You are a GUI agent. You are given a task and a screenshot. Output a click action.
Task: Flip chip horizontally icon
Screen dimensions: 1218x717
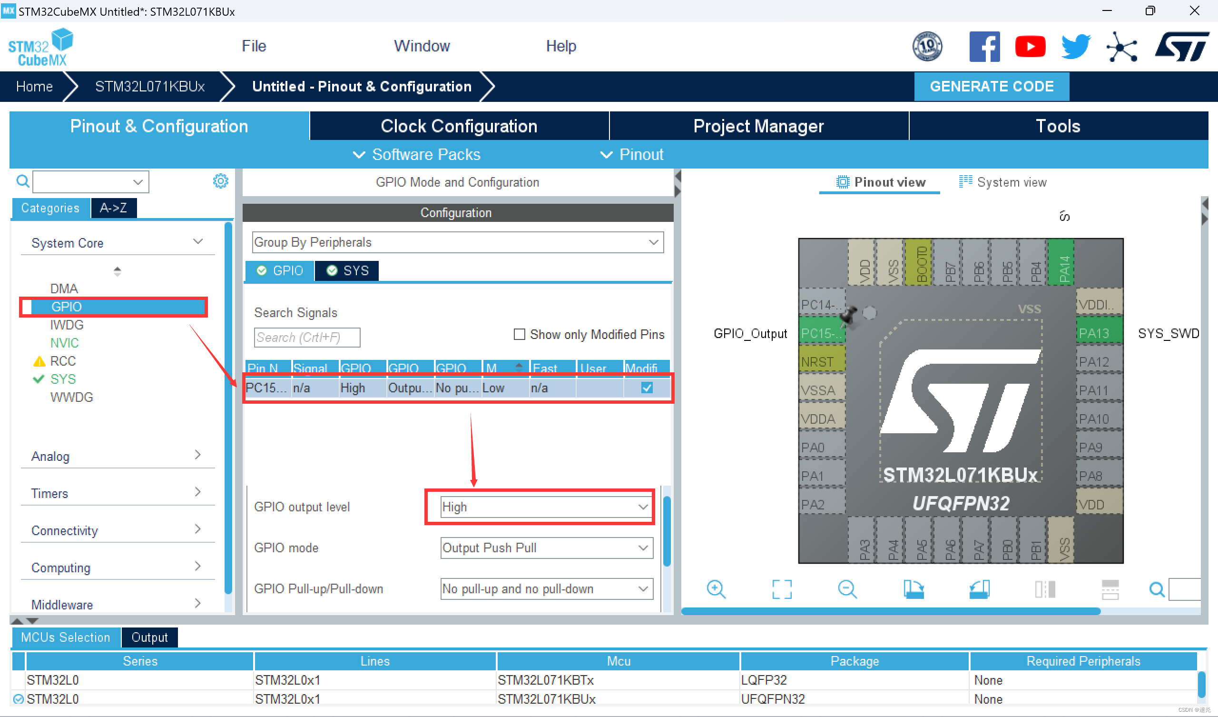coord(1045,589)
